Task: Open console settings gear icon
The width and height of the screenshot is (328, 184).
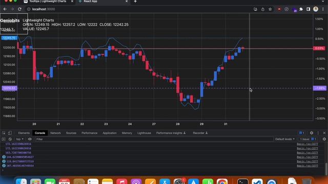Action: 324,139
